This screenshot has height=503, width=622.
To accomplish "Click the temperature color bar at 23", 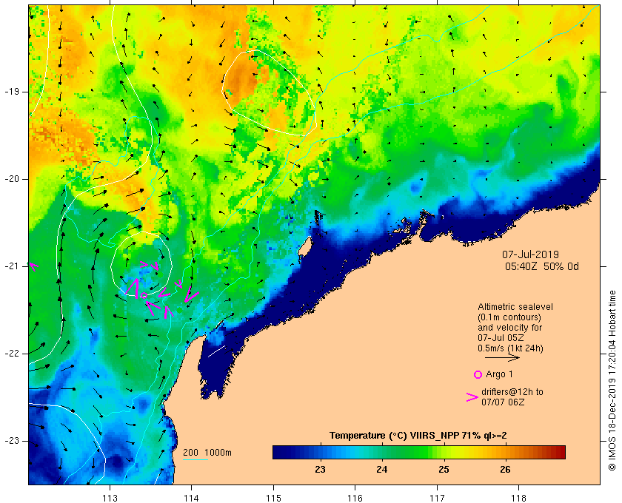I will point(320,452).
